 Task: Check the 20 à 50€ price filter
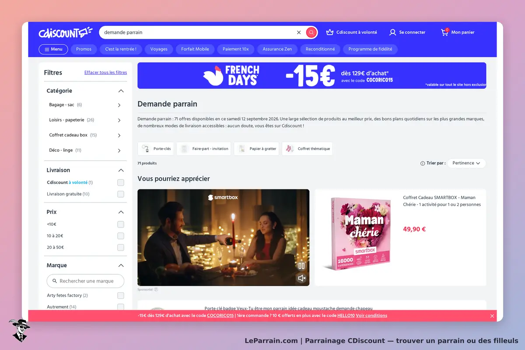tap(121, 247)
